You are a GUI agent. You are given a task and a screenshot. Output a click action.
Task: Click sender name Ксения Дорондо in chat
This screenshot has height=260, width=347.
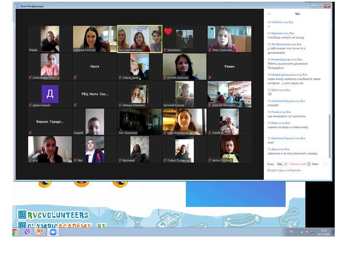[x=281, y=60]
